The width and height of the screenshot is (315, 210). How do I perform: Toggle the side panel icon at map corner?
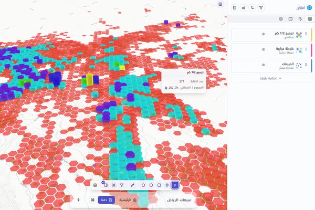point(220,4)
